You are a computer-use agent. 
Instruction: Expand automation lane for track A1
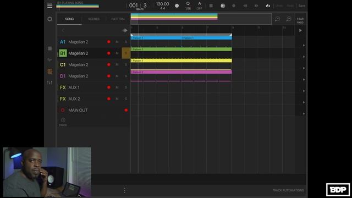click(x=304, y=45)
